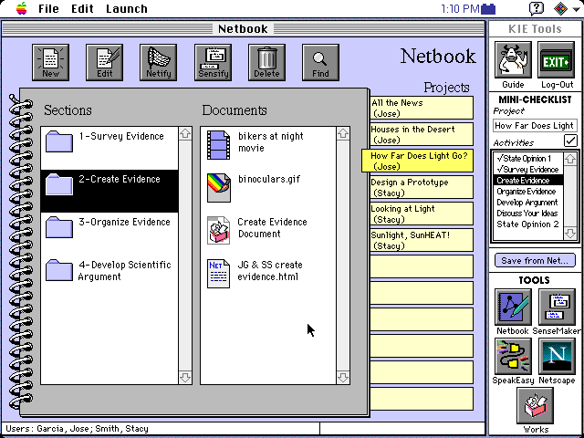This screenshot has height=438, width=584.
Task: Select the Survey Evidence activity in checklist
Action: (x=528, y=170)
